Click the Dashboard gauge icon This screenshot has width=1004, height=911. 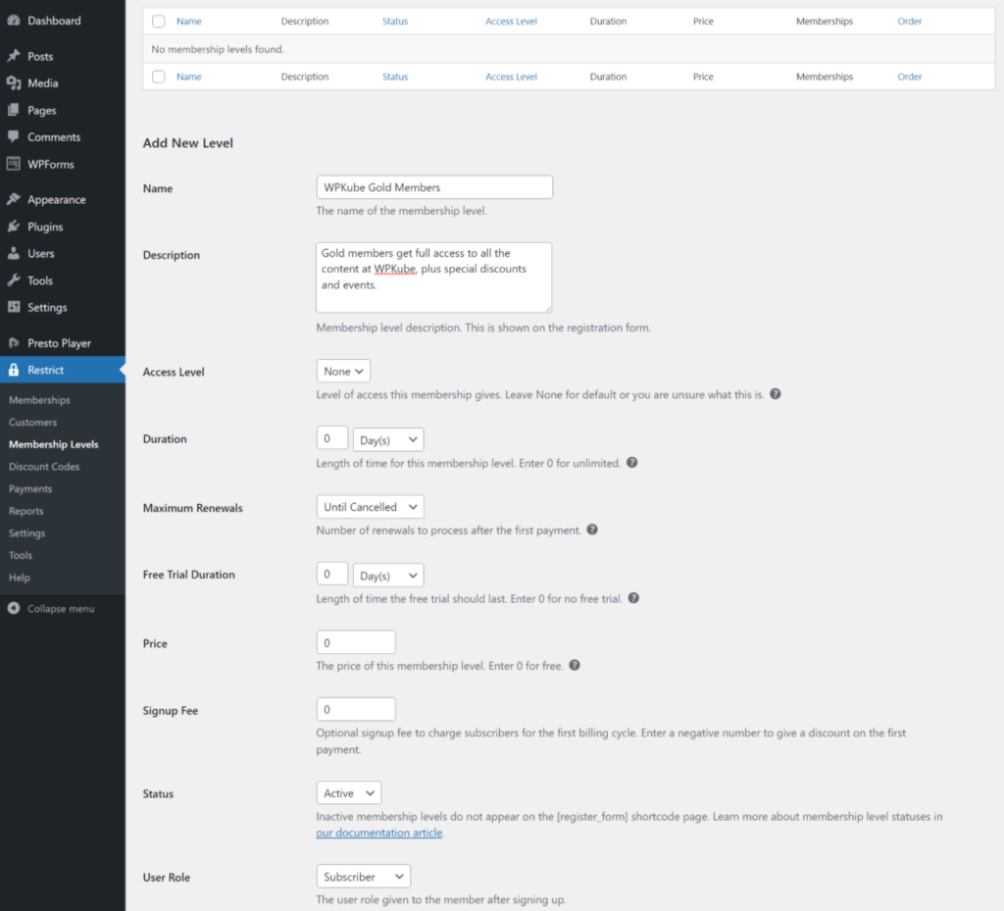(14, 21)
